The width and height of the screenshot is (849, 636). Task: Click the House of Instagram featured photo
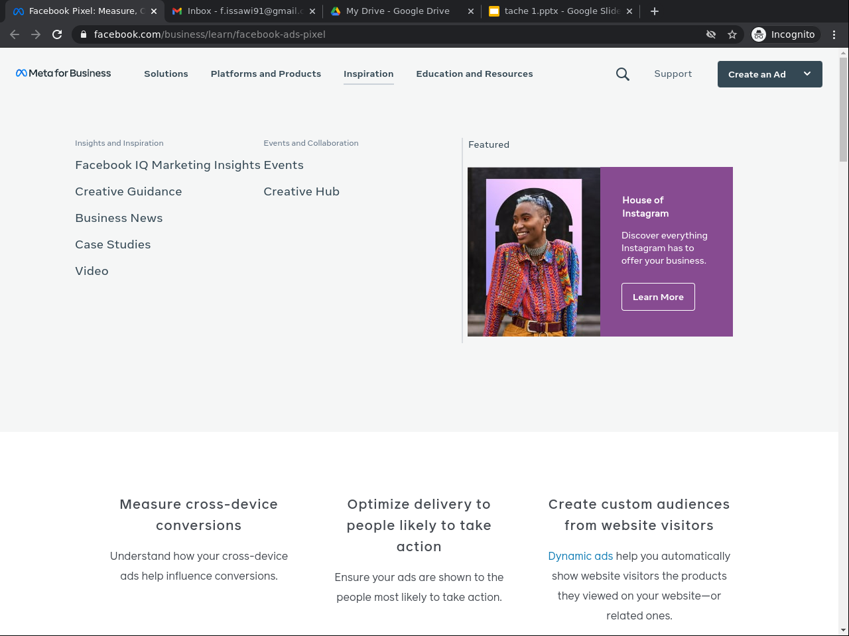534,252
